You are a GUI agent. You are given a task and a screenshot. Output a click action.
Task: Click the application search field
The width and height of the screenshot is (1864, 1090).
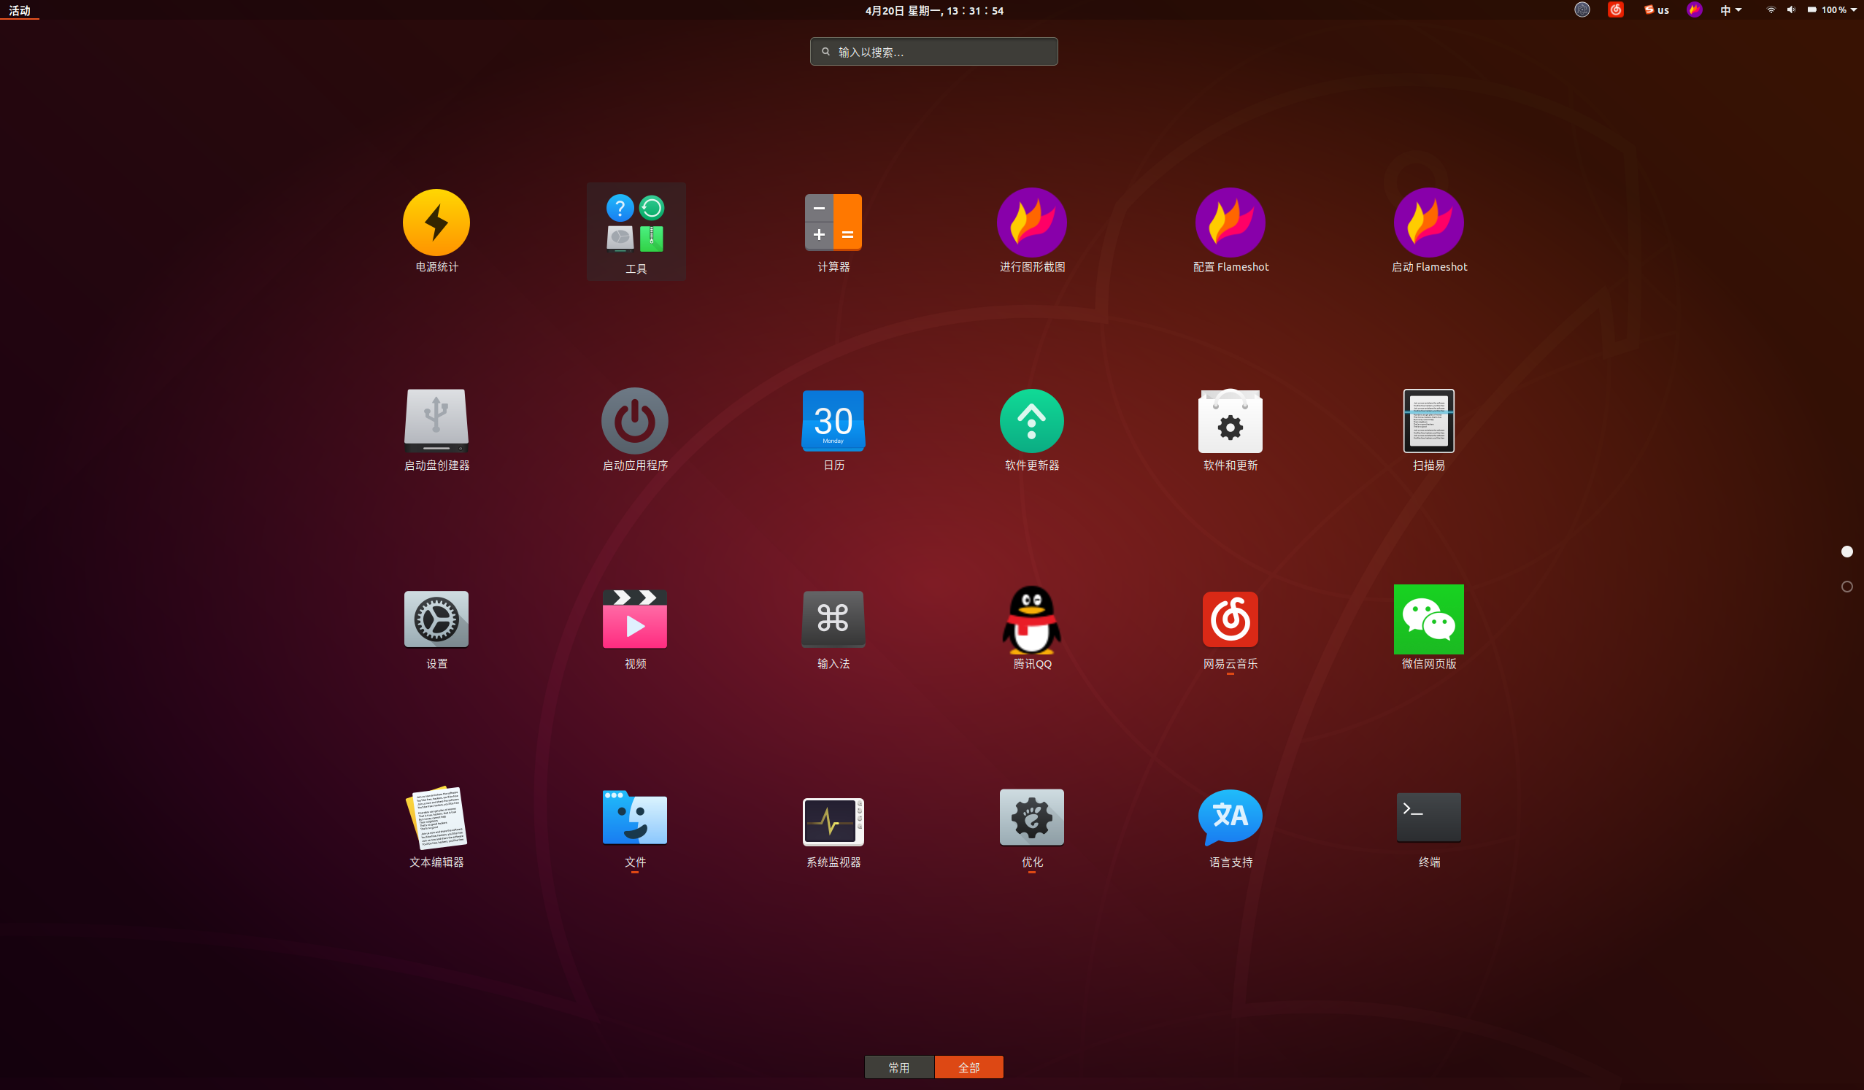(933, 52)
